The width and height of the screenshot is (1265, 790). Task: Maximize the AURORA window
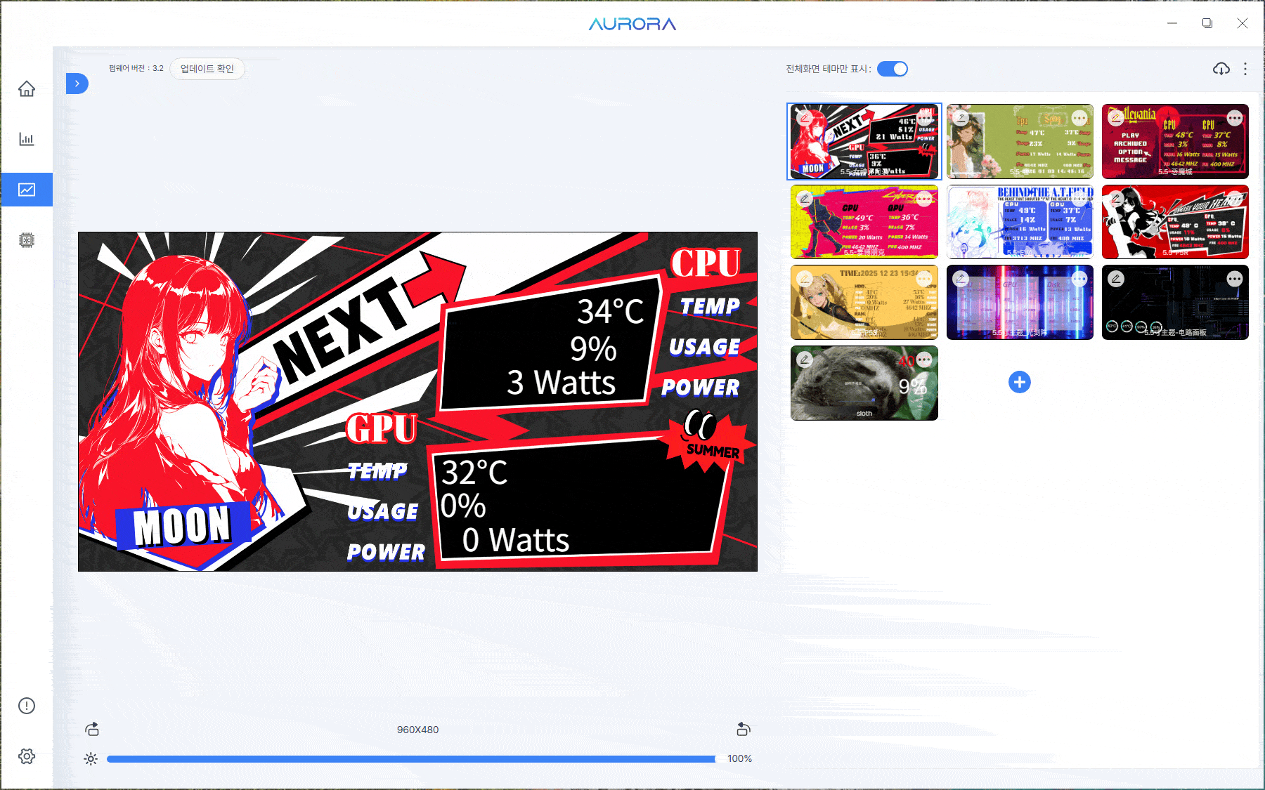(x=1207, y=23)
